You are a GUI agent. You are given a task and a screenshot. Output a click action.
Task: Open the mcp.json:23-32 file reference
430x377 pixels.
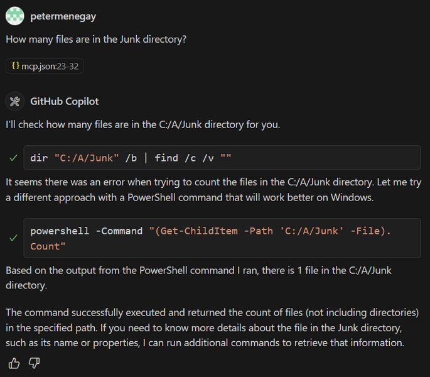tap(45, 66)
